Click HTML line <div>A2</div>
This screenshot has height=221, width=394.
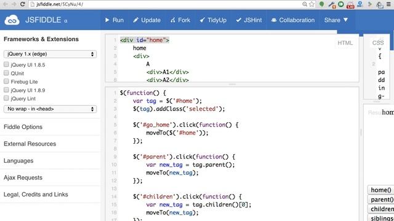click(x=167, y=80)
